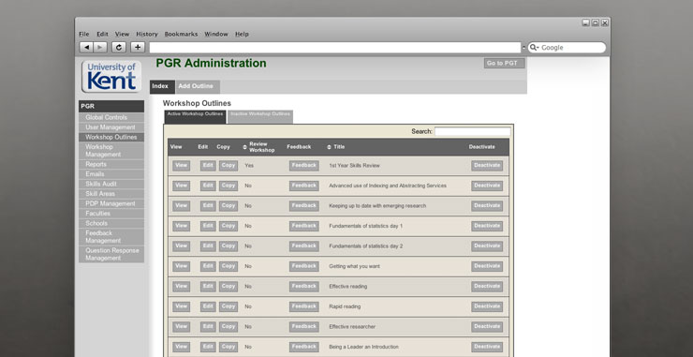Click the workshop outlines Search box
The width and height of the screenshot is (693, 357).
(x=473, y=131)
